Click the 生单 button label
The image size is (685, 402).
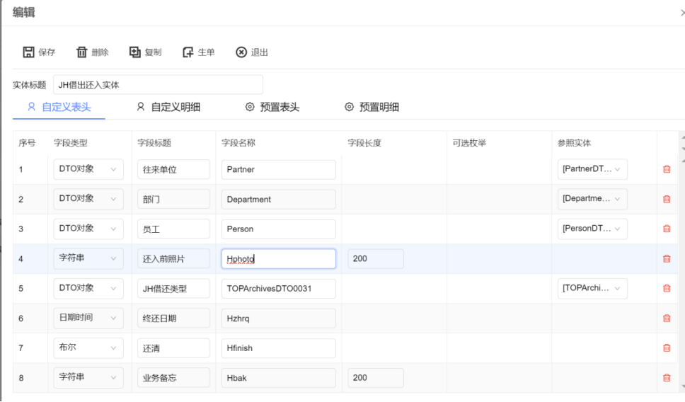tap(206, 52)
